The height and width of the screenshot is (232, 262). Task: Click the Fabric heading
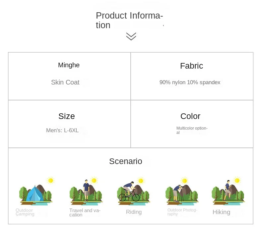[191, 66]
